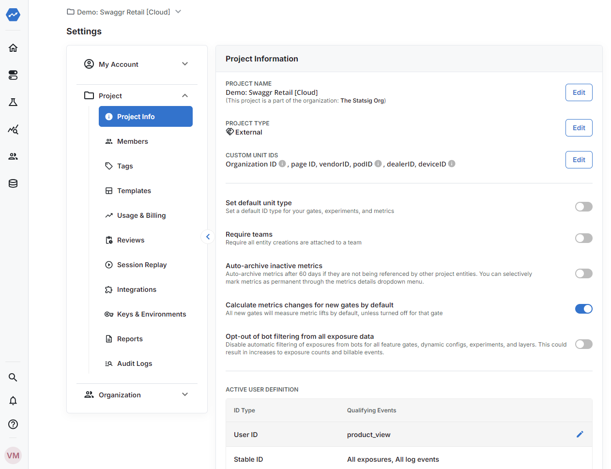This screenshot has width=611, height=469.
Task: Open the Users section in the sidebar
Action: click(x=13, y=156)
